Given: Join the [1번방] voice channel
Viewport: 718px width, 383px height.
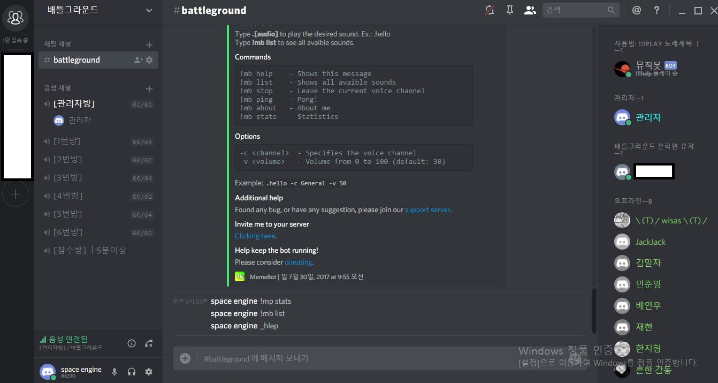Looking at the screenshot, I should [98, 141].
